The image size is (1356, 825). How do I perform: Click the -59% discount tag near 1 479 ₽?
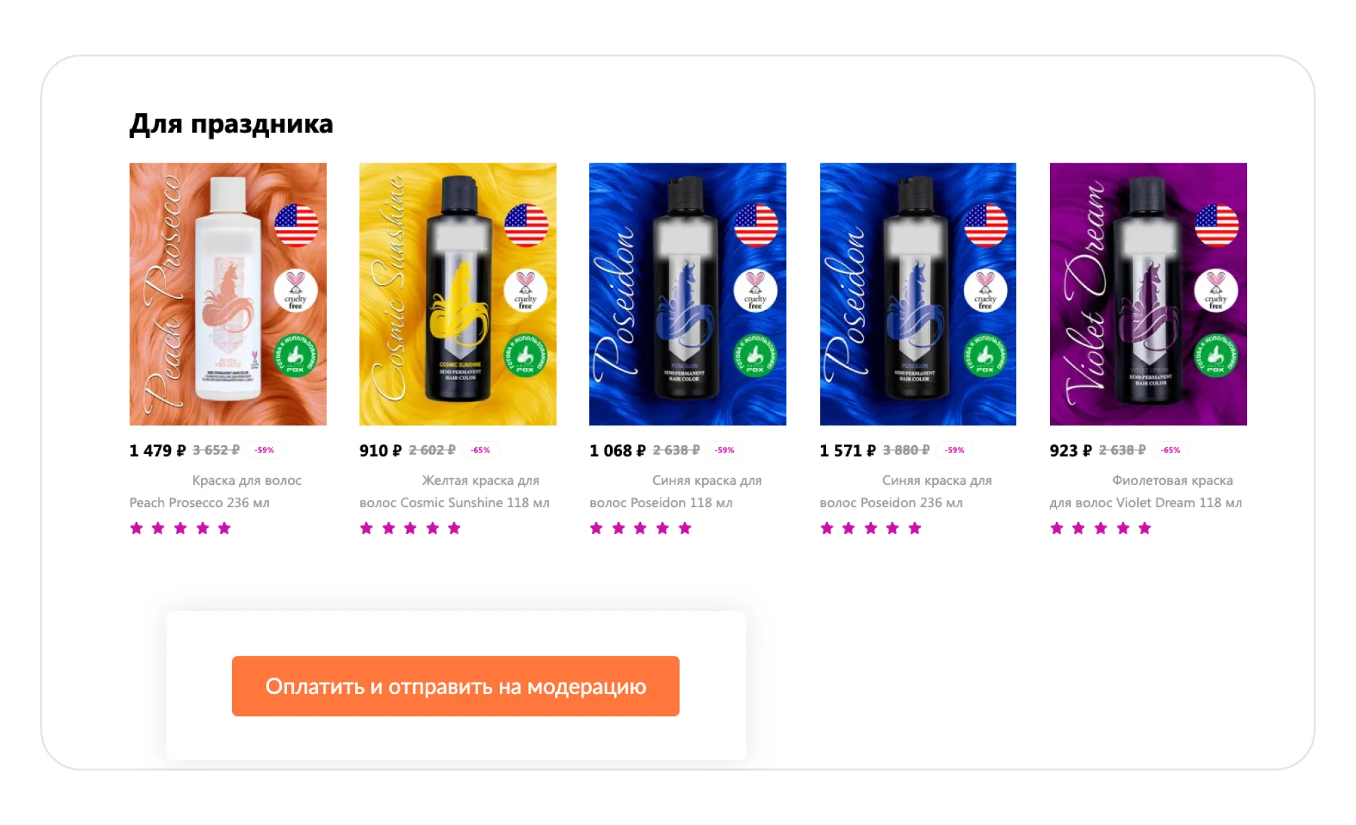(264, 450)
